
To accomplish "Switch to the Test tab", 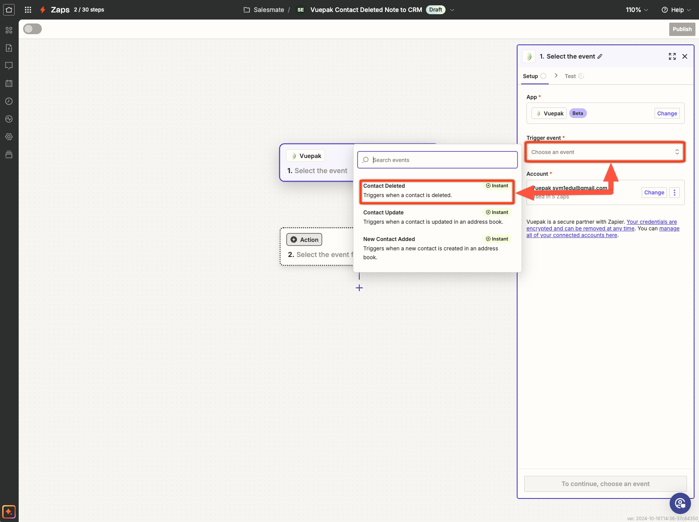I will 570,76.
